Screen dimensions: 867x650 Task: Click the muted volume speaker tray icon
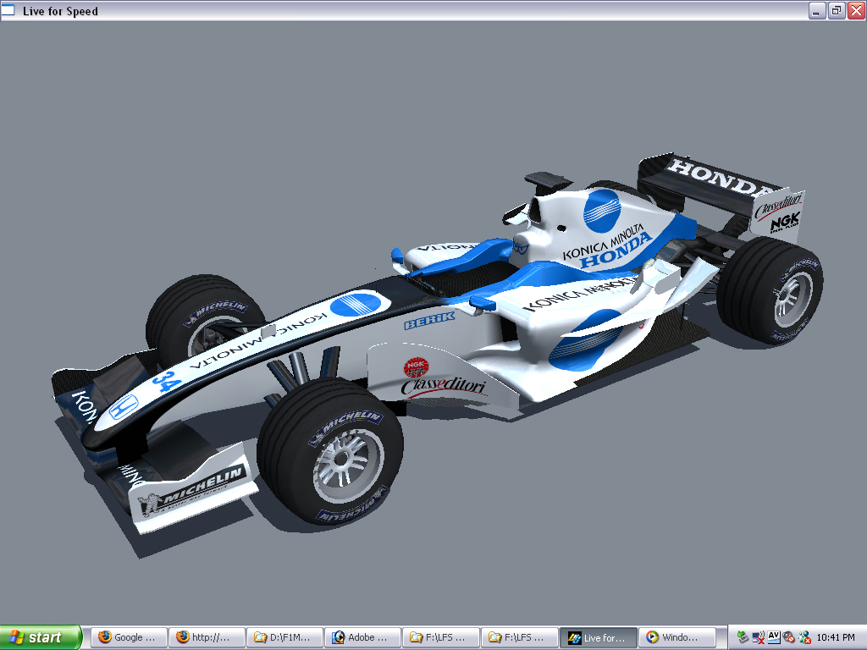[x=789, y=637]
